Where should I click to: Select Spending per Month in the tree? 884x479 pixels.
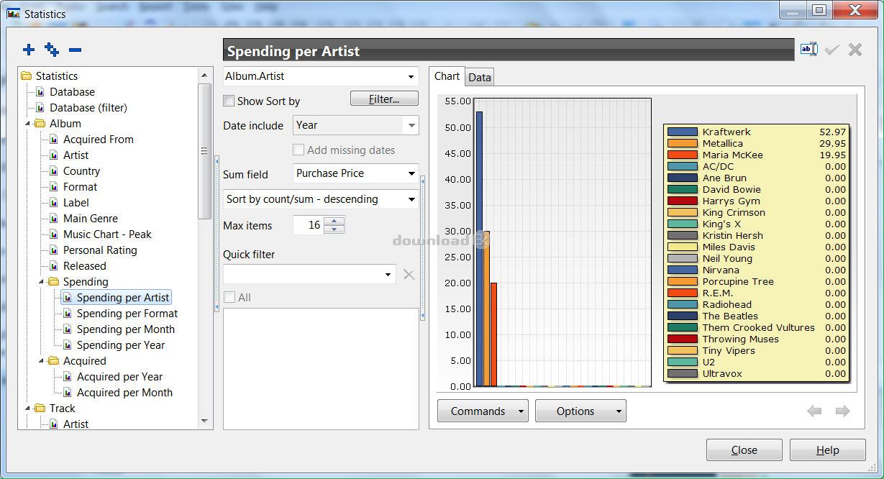(126, 329)
